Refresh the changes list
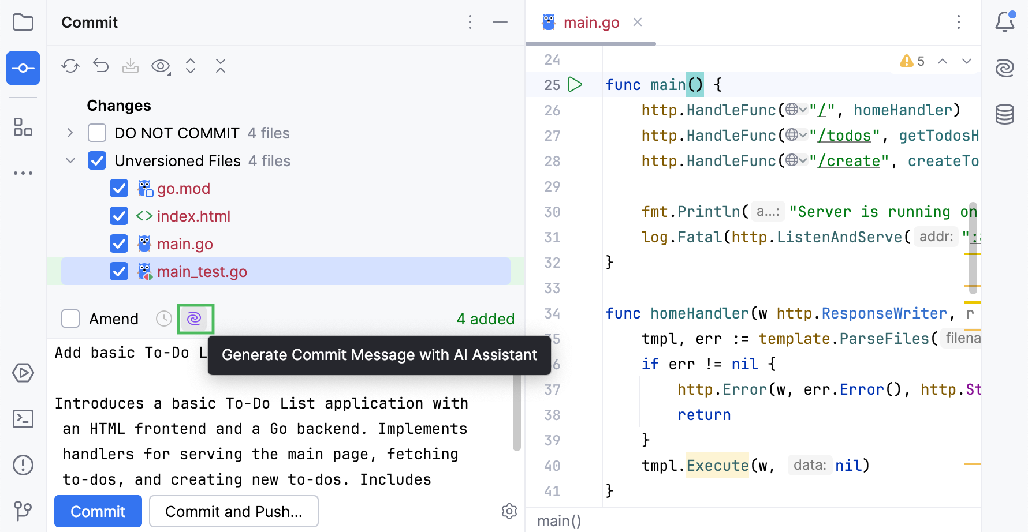The width and height of the screenshot is (1028, 532). [70, 66]
